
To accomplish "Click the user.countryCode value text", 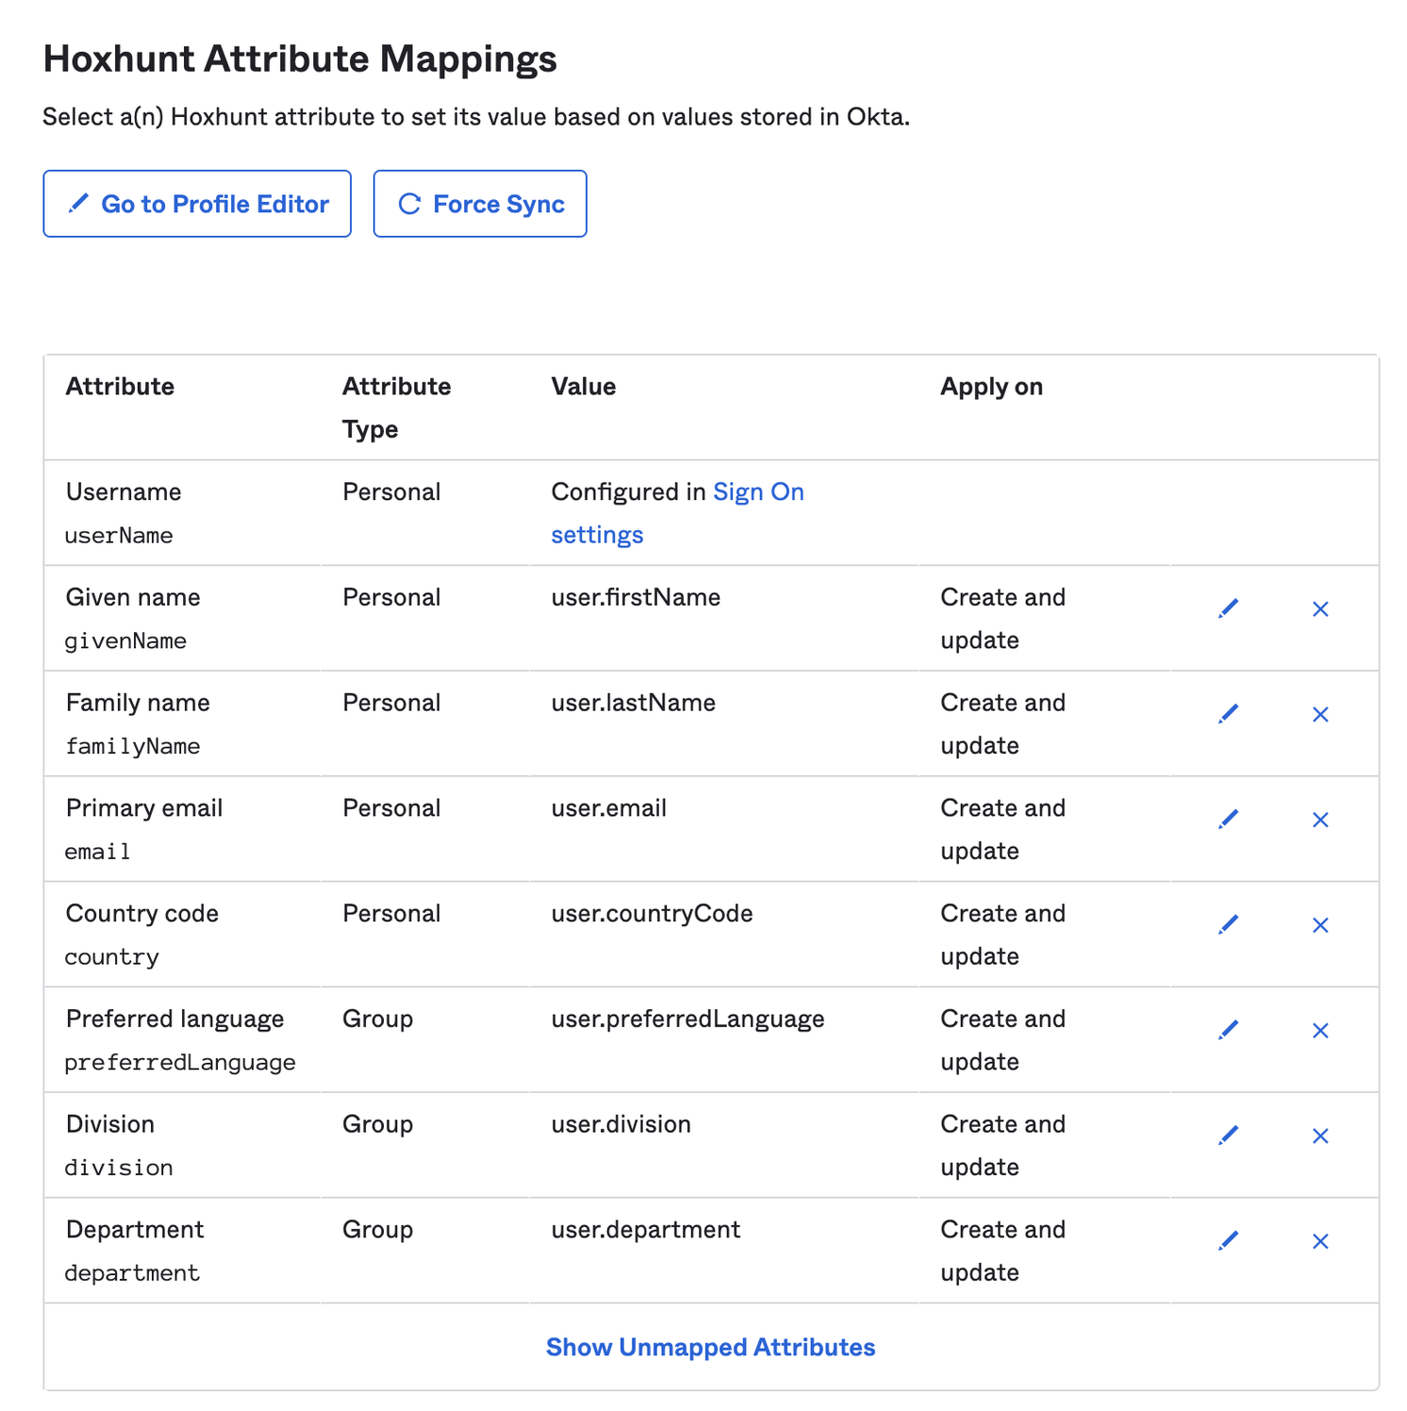I will point(653,914).
